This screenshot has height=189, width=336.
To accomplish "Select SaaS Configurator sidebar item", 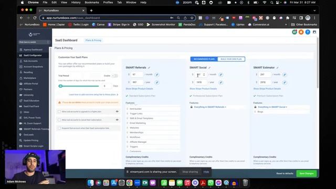I will (x=33, y=55).
